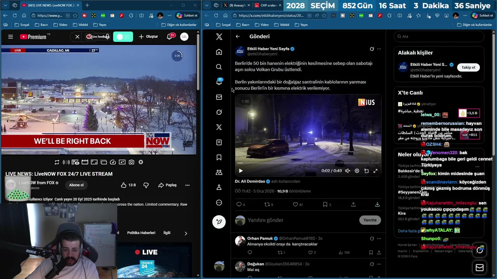Screen dimensions: 497x279
Task: Open the YouTube hamburger guide menu
Action: point(10,37)
